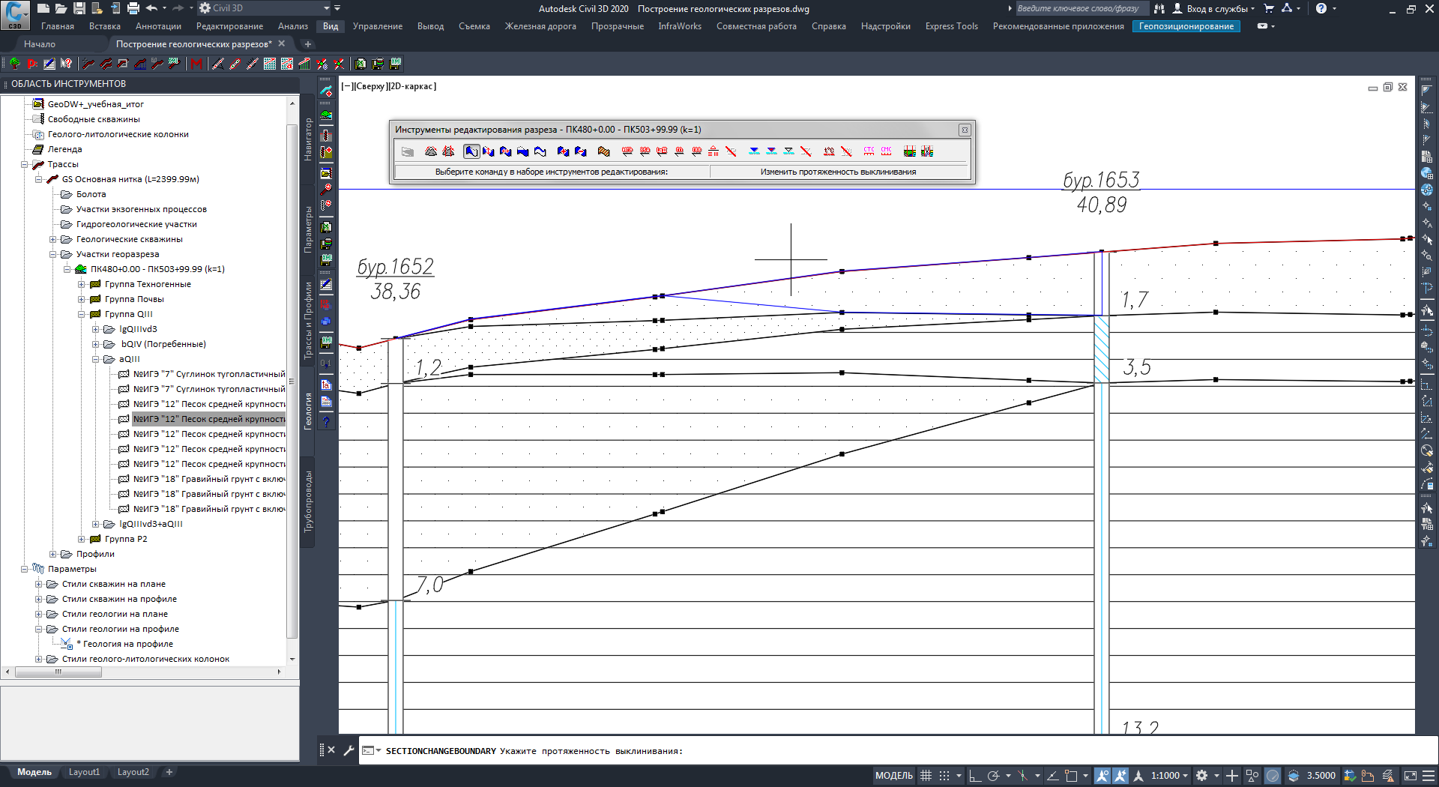Screen dimensions: 1439x787
Task: Click the red P: icon in Geo toolbar
Action: coord(32,64)
